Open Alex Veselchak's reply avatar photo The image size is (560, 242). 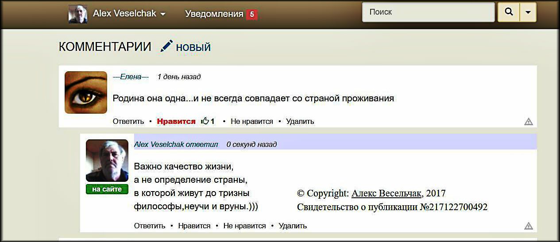107,161
